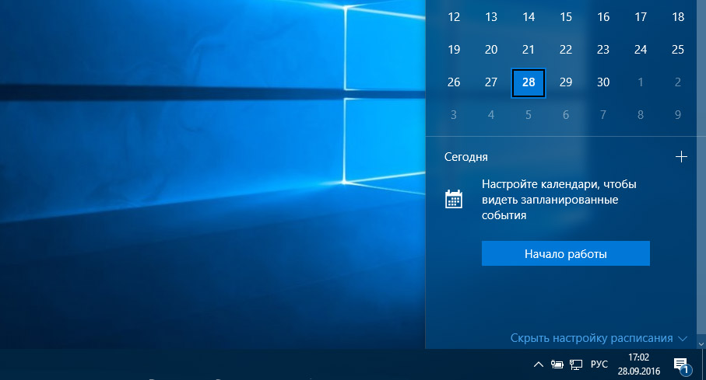The height and width of the screenshot is (380, 706).
Task: Select date 26 in calendar
Action: [x=454, y=82]
